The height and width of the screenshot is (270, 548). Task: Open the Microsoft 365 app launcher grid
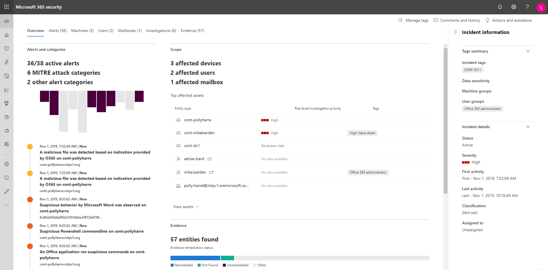point(6,7)
